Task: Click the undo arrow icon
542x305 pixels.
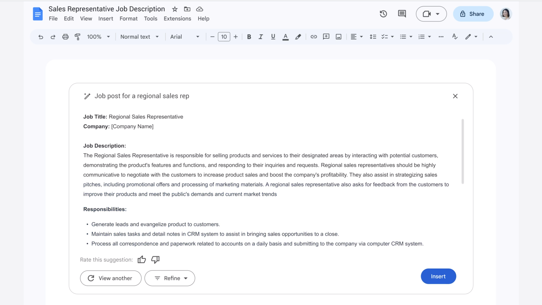Action: [40, 36]
